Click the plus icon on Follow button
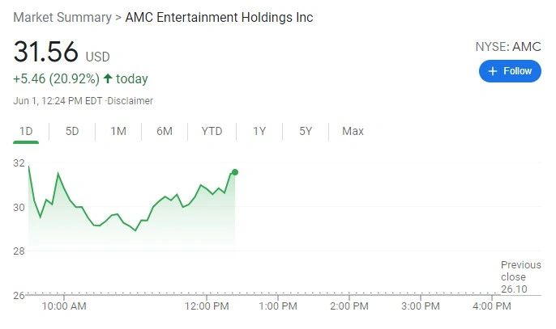This screenshot has width=556, height=329. tap(492, 71)
